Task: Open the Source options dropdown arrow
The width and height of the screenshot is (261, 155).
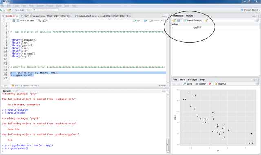Action: (162, 20)
